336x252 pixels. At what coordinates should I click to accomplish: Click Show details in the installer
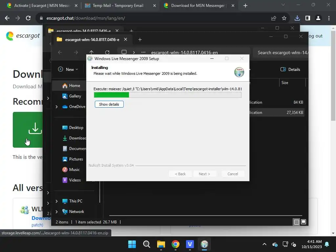pos(109,104)
